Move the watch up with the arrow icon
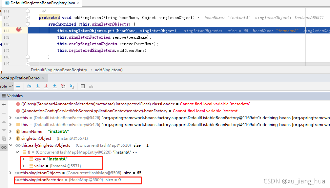Viewport: 330px width, 188px height. click(x=4, y=122)
